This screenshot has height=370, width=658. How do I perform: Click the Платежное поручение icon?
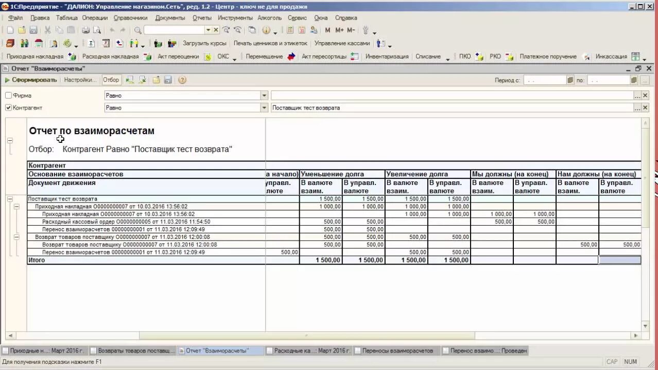[x=585, y=57]
